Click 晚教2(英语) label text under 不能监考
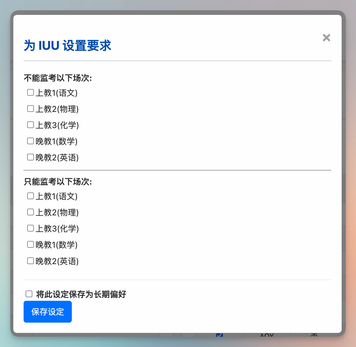The width and height of the screenshot is (356, 347). point(57,158)
